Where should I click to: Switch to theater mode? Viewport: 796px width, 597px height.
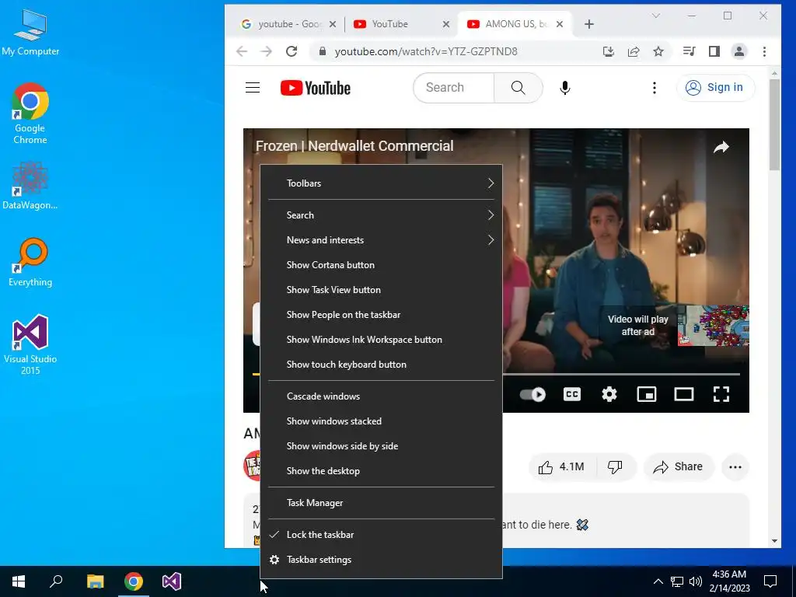[684, 394]
